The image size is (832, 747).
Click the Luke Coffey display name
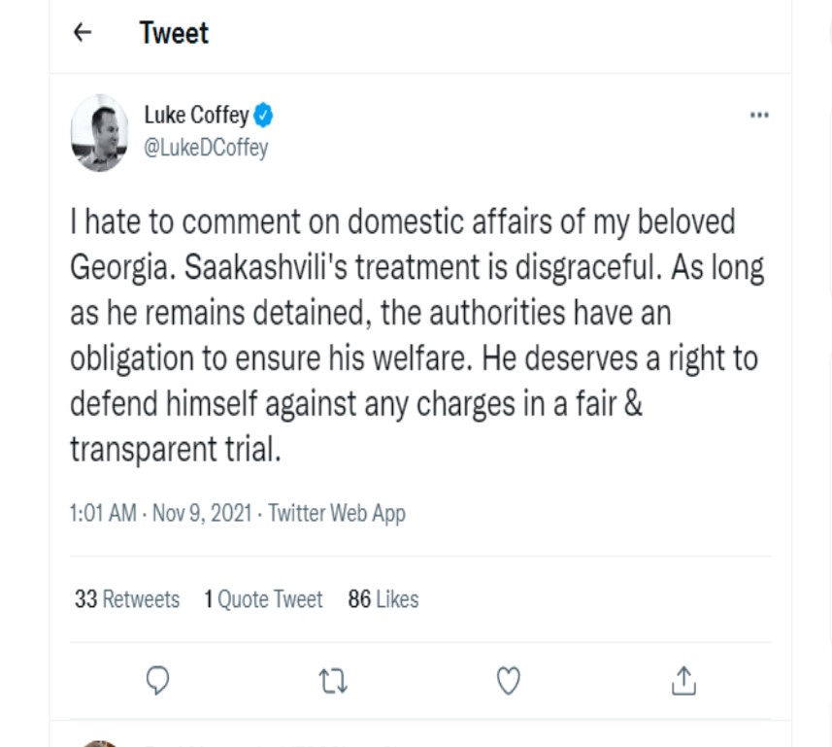coord(196,116)
